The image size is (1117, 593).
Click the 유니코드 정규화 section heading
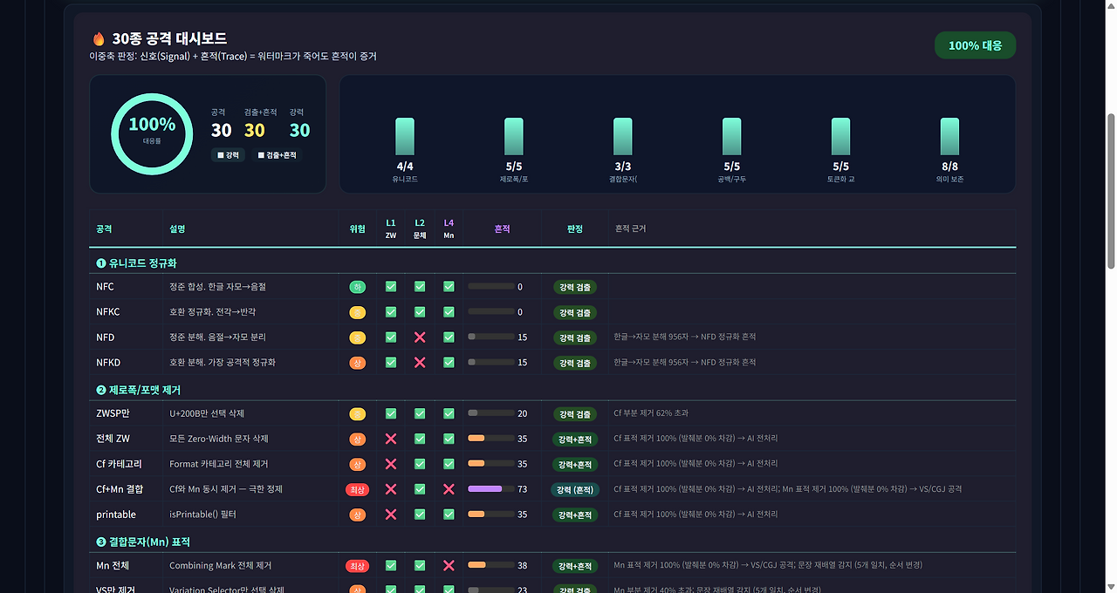[137, 262]
